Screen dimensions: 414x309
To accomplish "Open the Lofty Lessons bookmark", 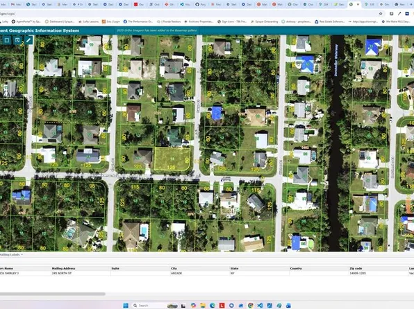I will [88, 21].
